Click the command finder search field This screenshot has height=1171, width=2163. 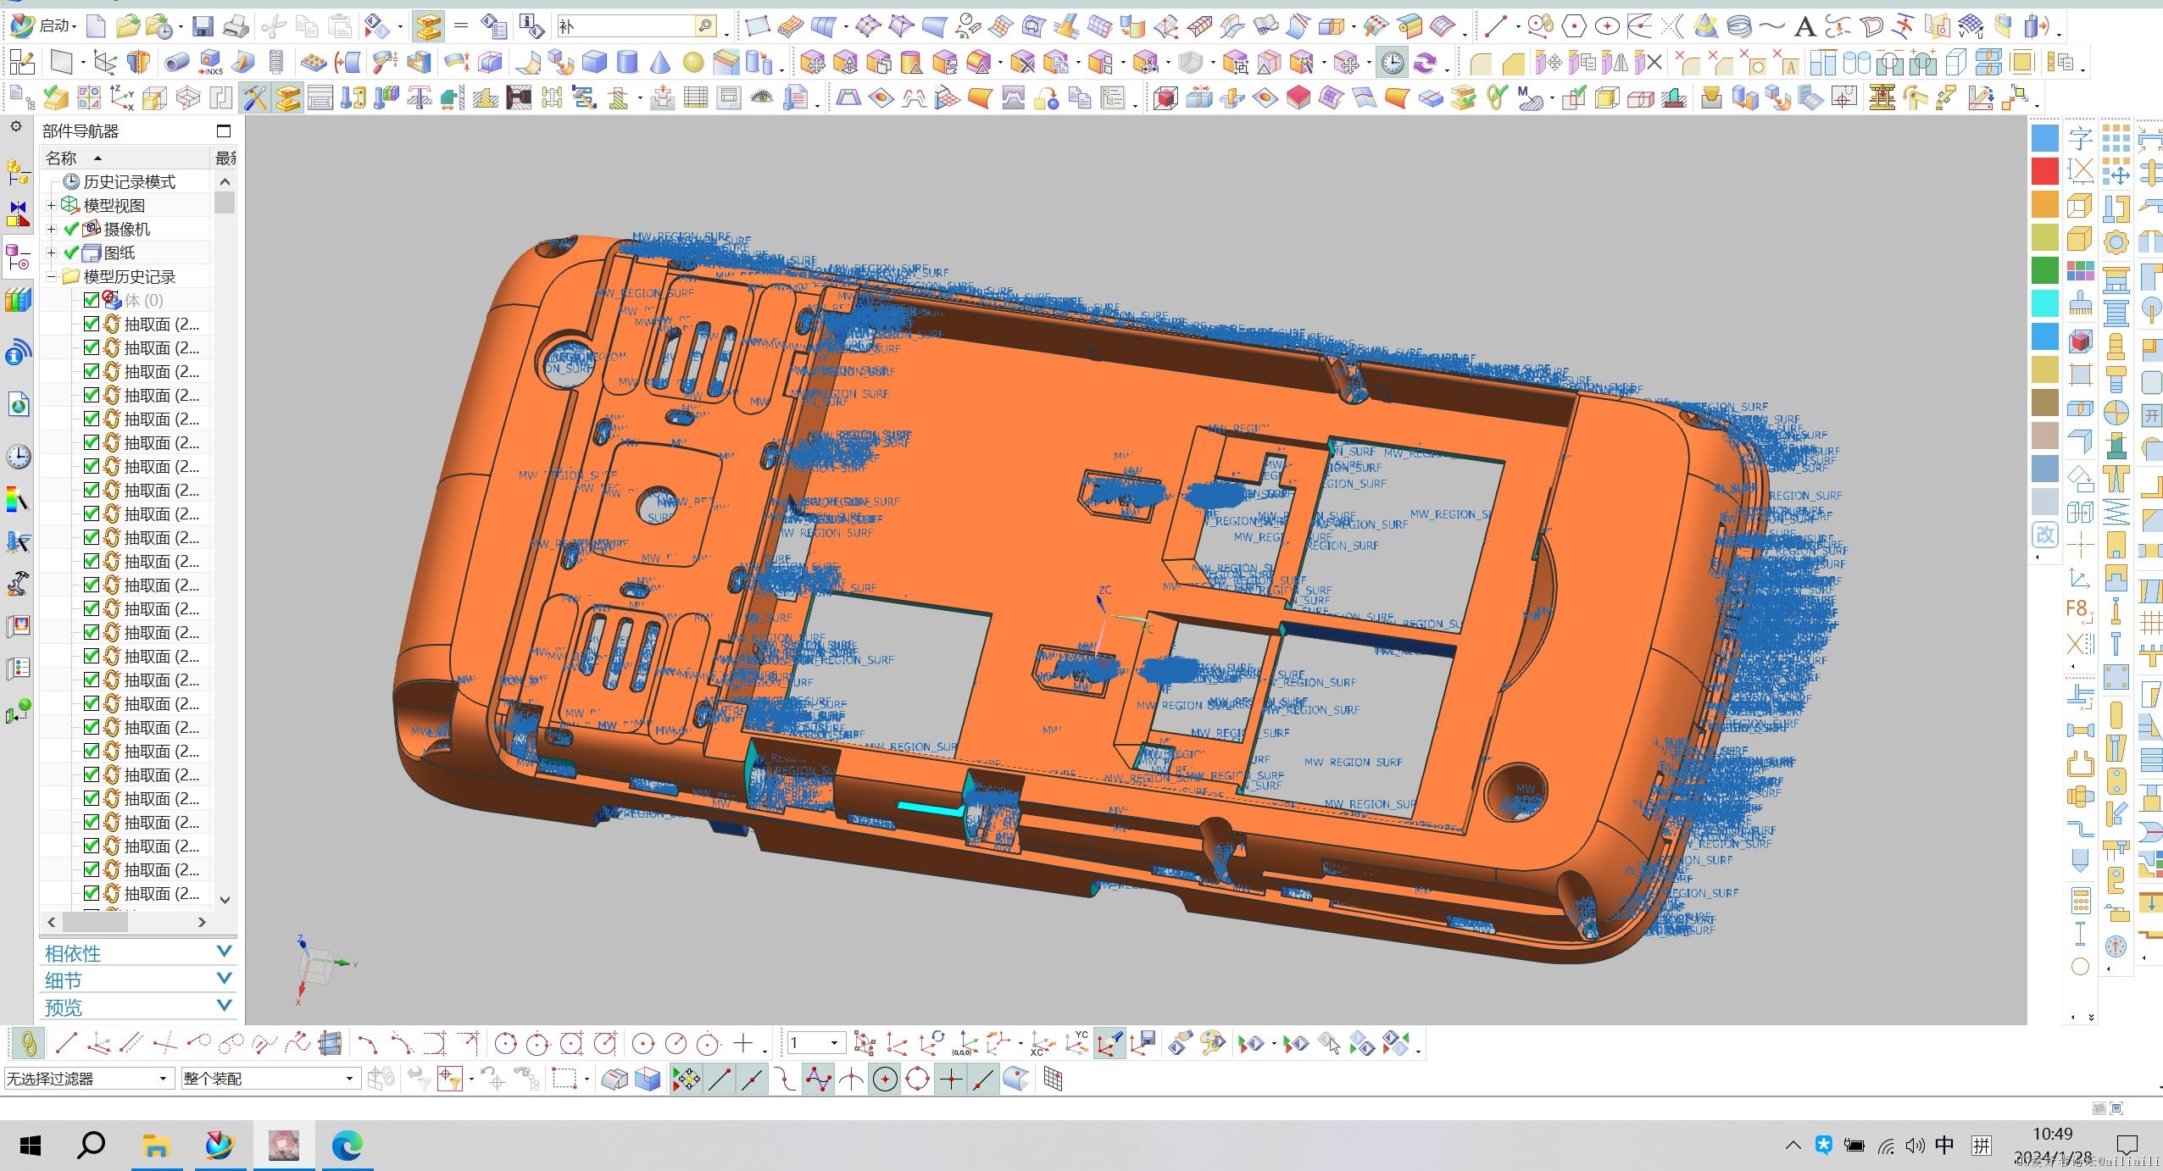point(626,26)
